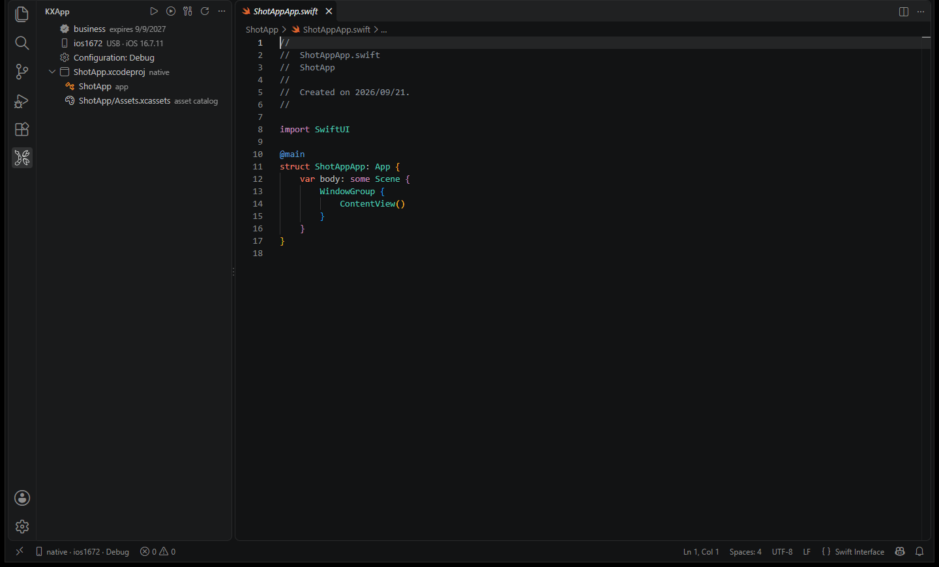Select encoding via UTF-8 status item
Viewport: 939px width, 567px height.
pos(782,551)
